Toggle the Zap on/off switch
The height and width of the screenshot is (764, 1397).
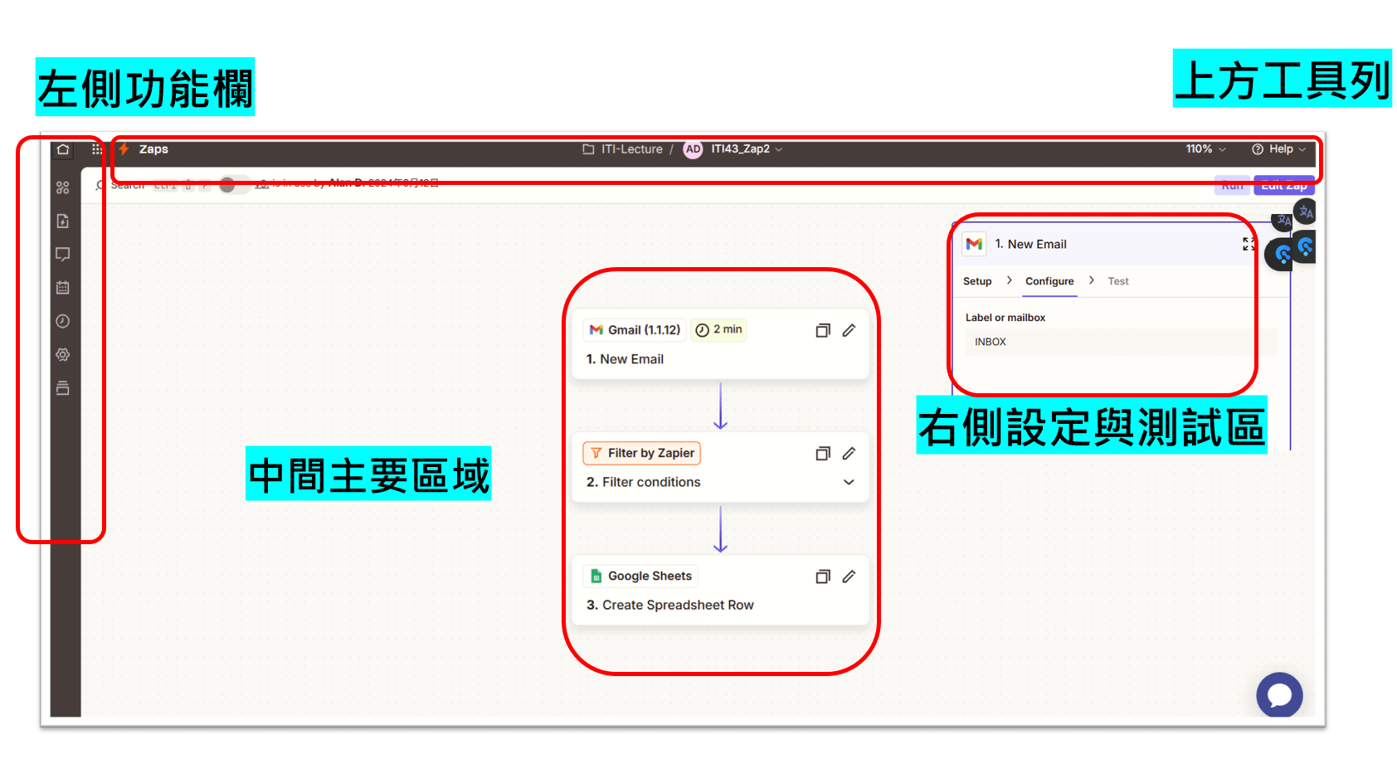[x=232, y=185]
